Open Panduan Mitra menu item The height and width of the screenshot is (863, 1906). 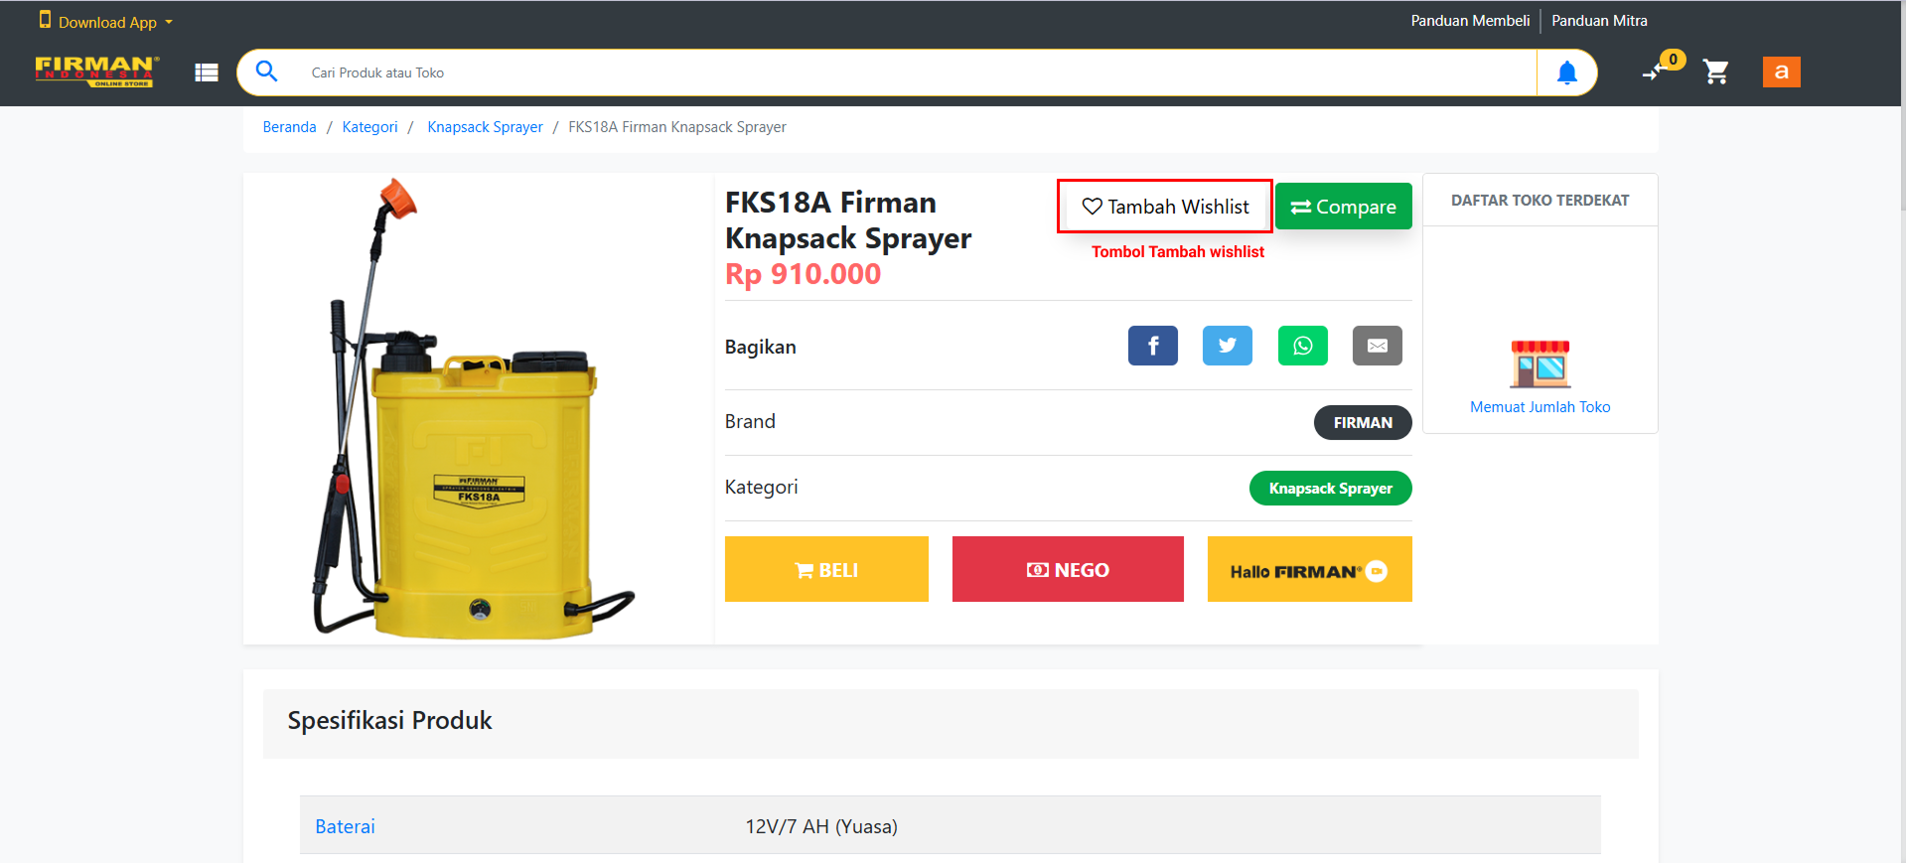1599,21
